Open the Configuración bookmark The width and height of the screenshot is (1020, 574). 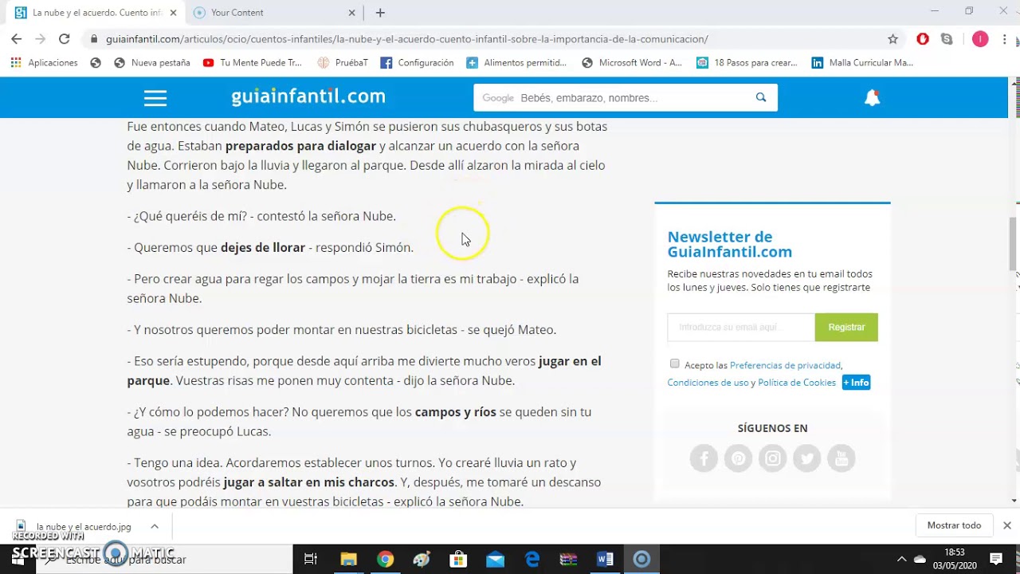(417, 62)
